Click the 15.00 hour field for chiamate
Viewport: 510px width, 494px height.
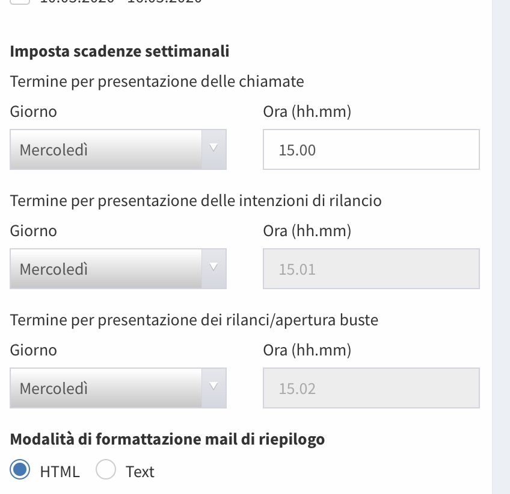tap(371, 149)
